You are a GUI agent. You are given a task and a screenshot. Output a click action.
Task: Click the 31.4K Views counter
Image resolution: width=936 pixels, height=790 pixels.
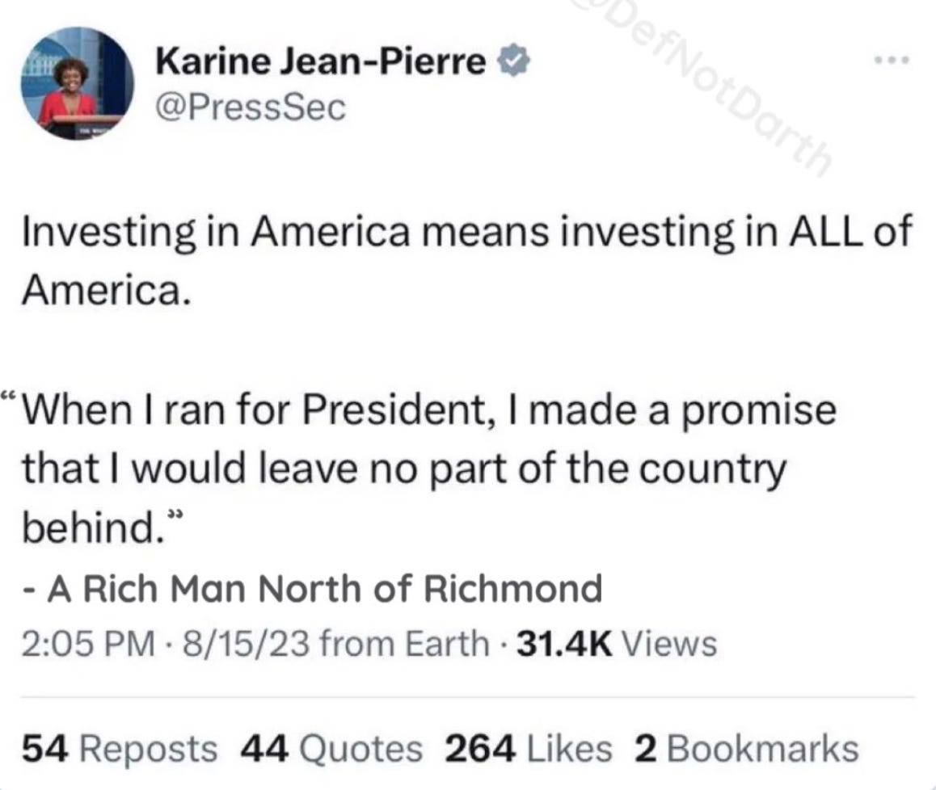point(616,644)
